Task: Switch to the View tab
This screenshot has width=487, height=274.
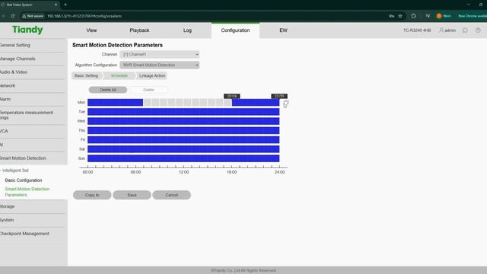Action: (91, 30)
